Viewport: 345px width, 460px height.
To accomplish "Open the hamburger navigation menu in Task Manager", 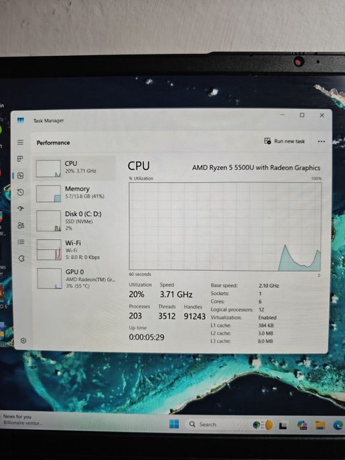I will click(20, 143).
